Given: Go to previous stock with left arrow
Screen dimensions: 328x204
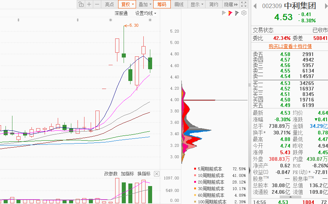Looking at the screenshot, I should 255,6.
